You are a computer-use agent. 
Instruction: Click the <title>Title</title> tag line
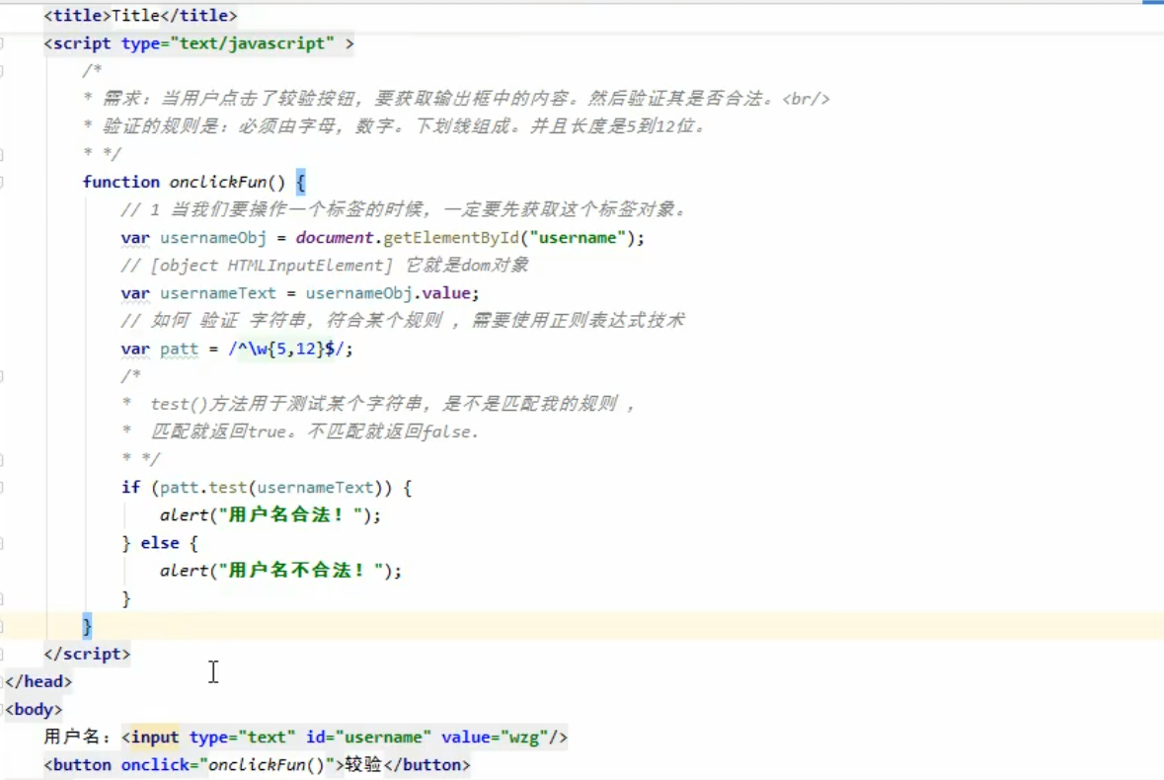tap(140, 15)
